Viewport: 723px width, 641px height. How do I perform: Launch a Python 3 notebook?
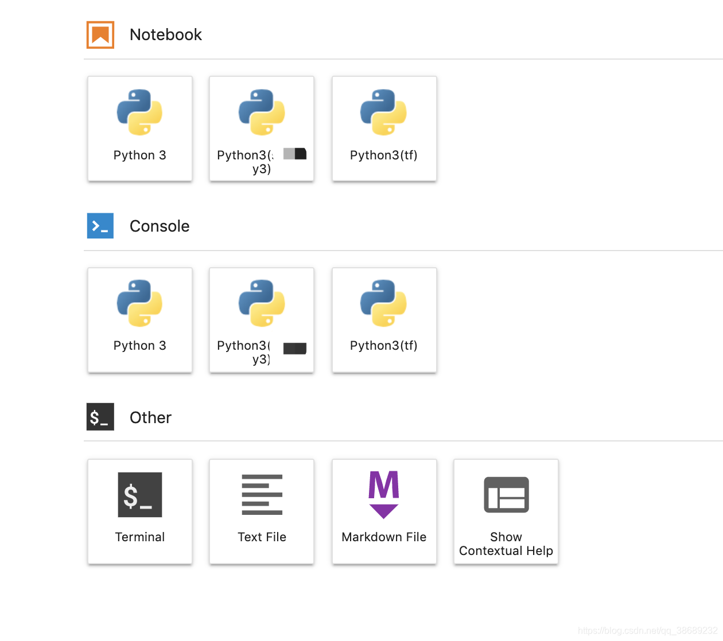coord(140,128)
